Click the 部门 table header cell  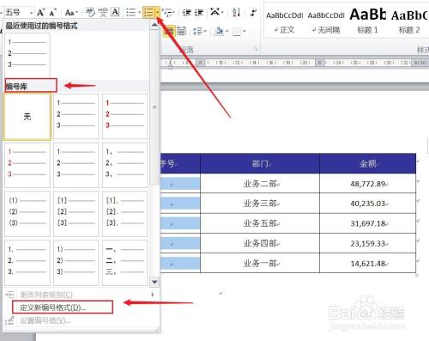(x=260, y=163)
